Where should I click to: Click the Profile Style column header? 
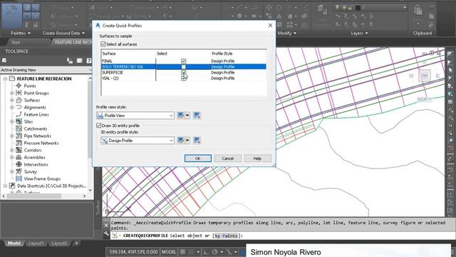(x=222, y=54)
